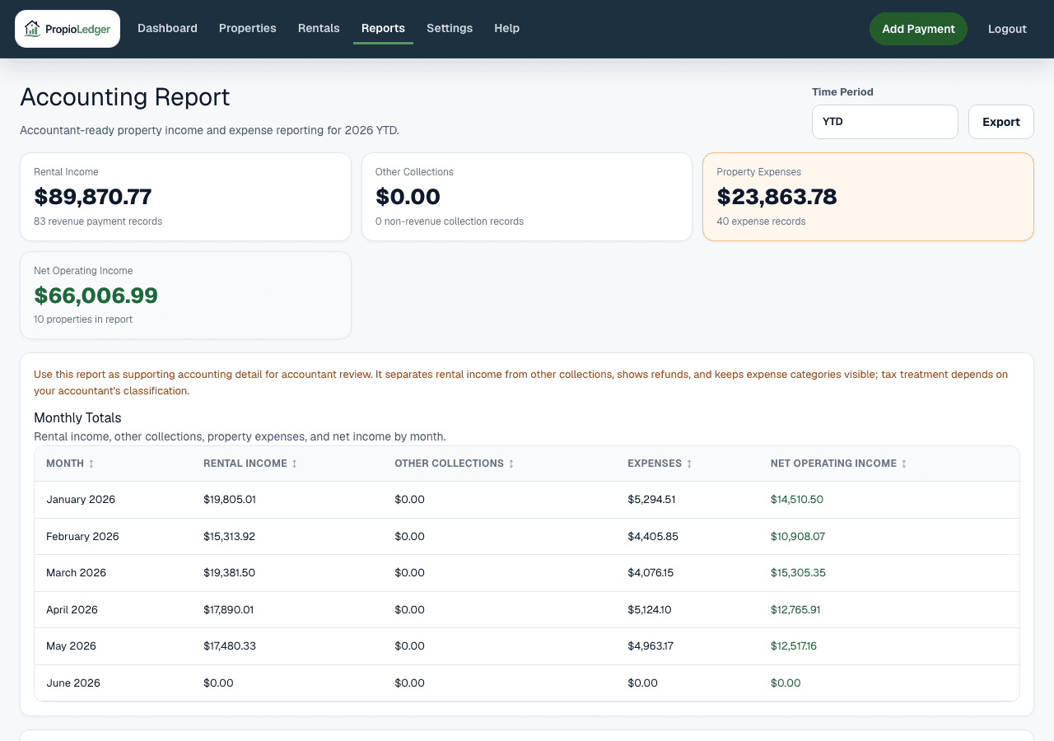Image resolution: width=1054 pixels, height=741 pixels.
Task: Select the Property Expenses summary card
Action: 868,197
